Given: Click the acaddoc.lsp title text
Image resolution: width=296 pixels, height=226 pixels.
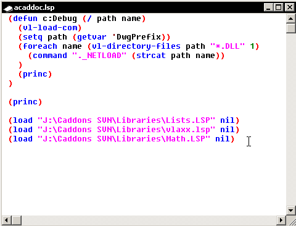Looking at the screenshot, I should [x=34, y=7].
